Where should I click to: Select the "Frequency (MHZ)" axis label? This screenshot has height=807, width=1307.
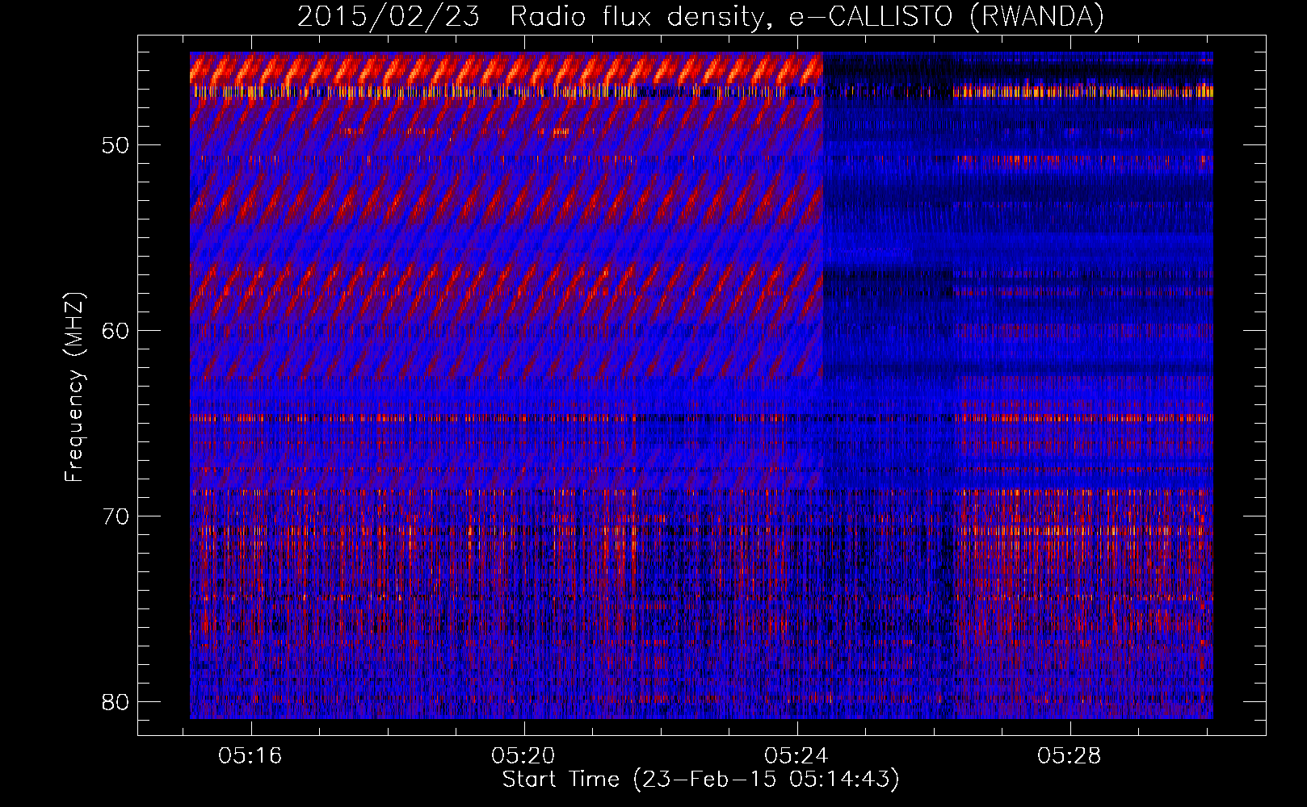point(74,387)
